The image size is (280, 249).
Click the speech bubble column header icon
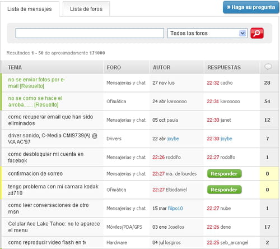pyautogui.click(x=268, y=67)
